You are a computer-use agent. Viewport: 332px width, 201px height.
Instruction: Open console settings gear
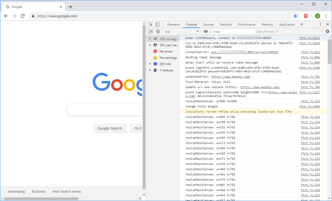click(x=328, y=31)
